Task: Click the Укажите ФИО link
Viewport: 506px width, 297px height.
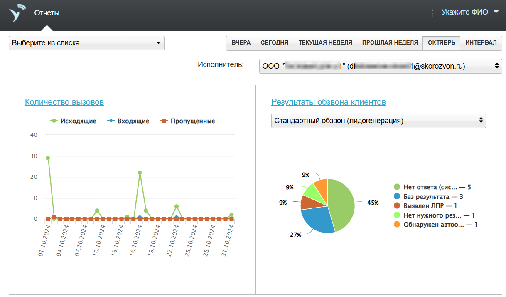Action: pos(464,12)
